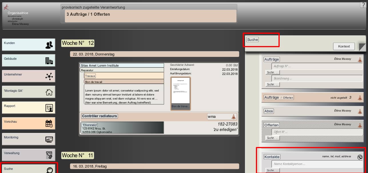Open the Verwaltung settings icon
Screen dimensions: 368x173
click(49, 155)
